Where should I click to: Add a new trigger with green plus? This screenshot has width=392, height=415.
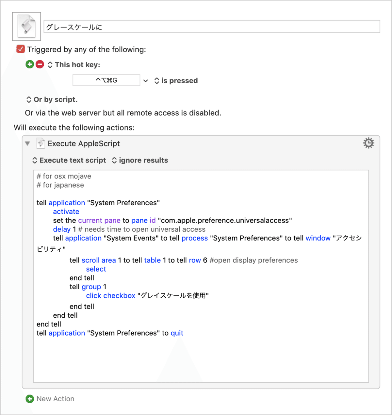pyautogui.click(x=30, y=64)
